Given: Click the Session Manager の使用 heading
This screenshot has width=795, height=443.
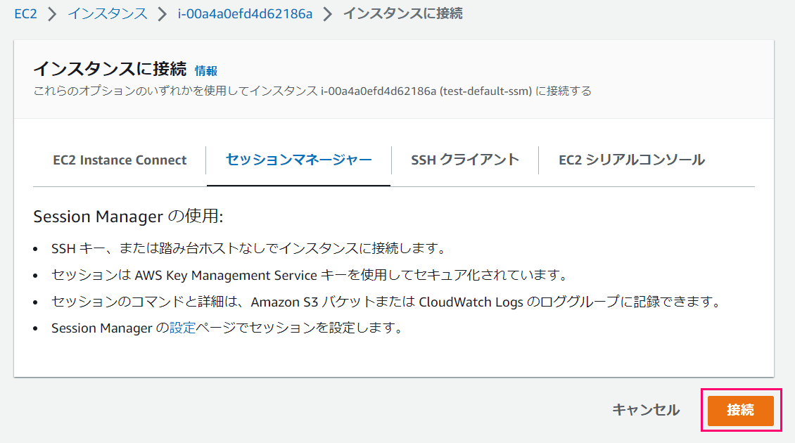Looking at the screenshot, I should [128, 217].
